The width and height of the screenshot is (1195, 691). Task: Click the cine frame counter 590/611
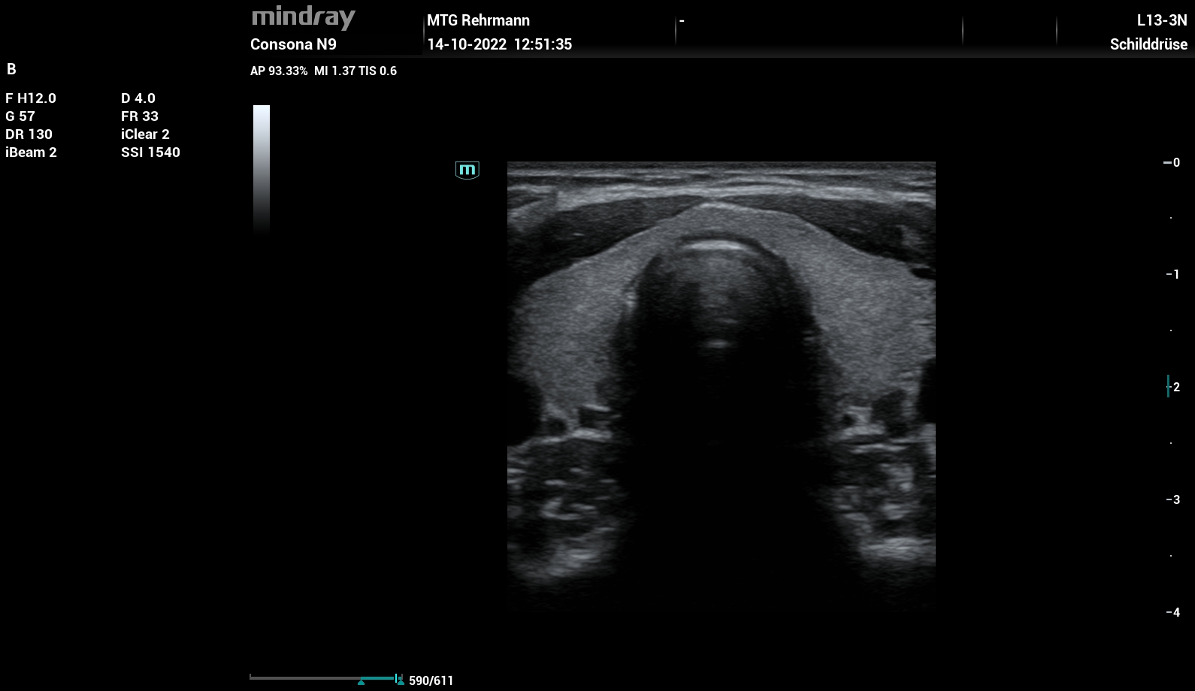coord(431,680)
